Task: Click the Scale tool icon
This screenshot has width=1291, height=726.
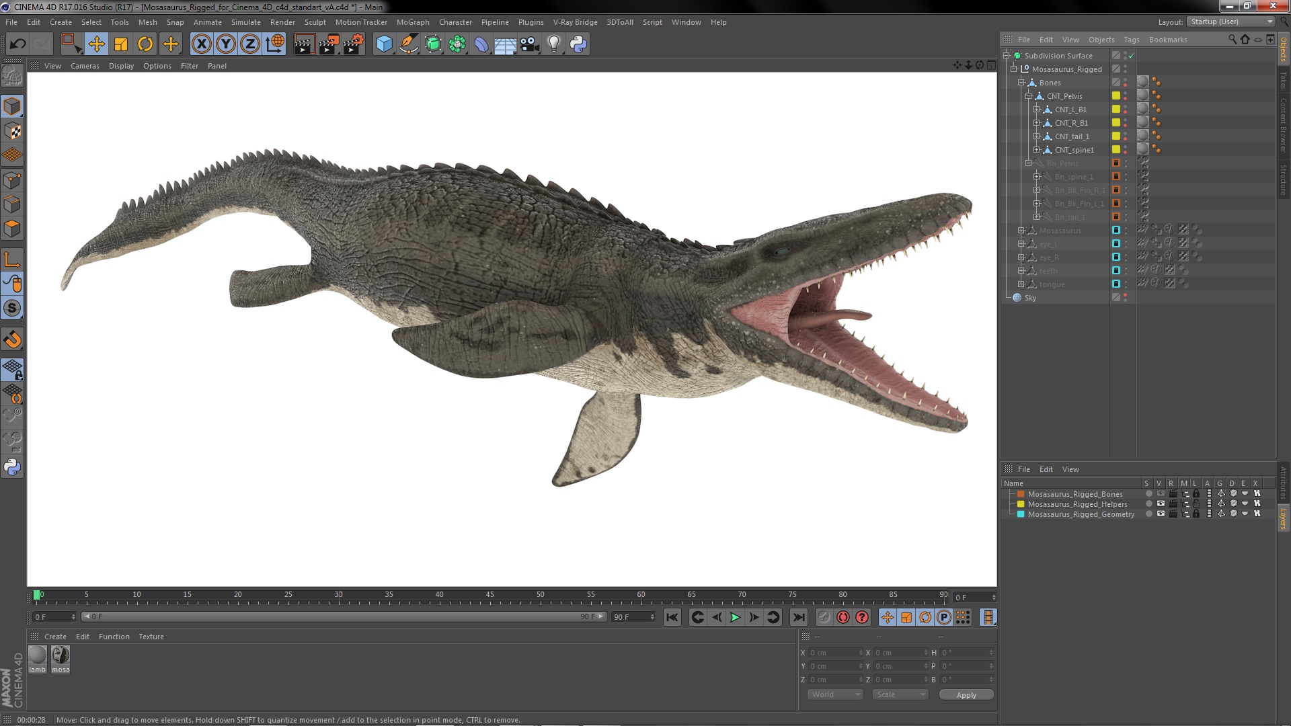Action: 120,44
